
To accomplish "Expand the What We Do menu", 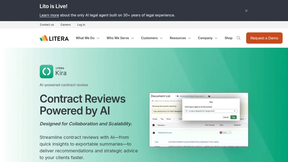I will click(x=88, y=38).
